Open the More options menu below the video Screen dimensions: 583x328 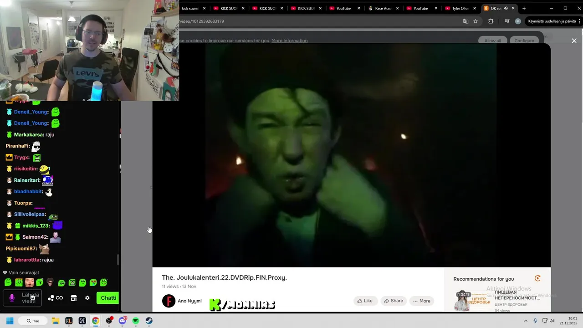(422, 301)
